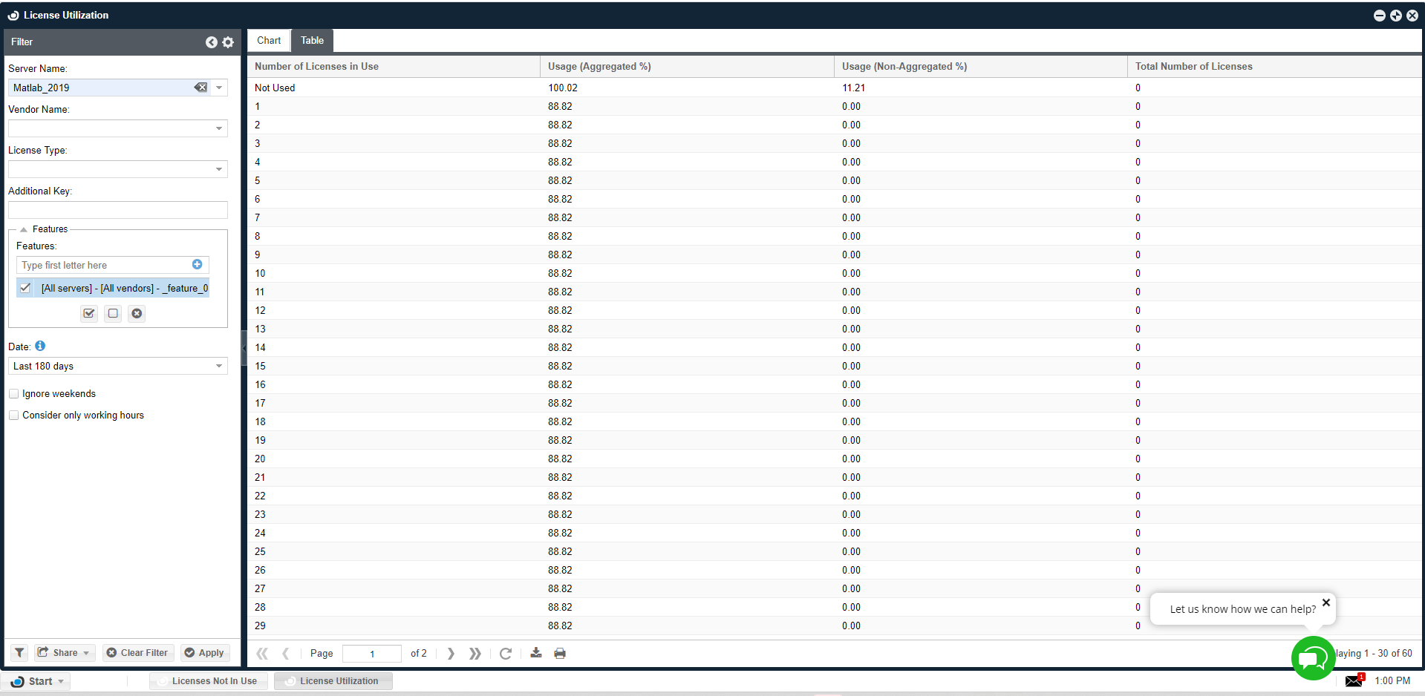
Task: Clear the Matlab_2019 server name field
Action: [200, 88]
